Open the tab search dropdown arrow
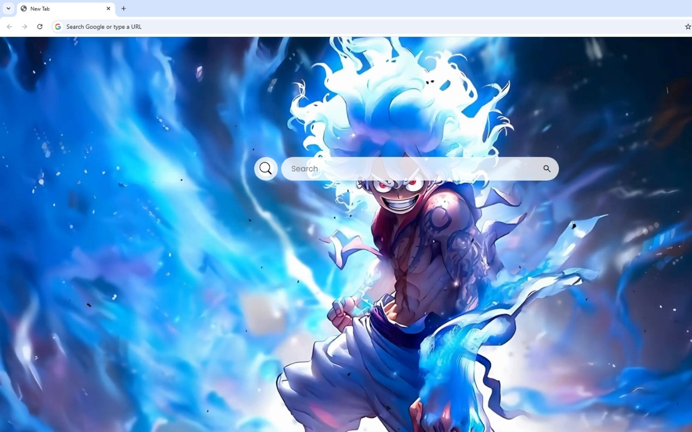 click(8, 9)
